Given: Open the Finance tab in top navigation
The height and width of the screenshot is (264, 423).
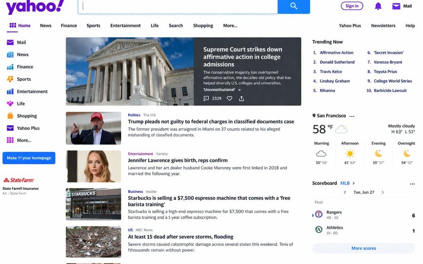Looking at the screenshot, I should click(x=69, y=26).
